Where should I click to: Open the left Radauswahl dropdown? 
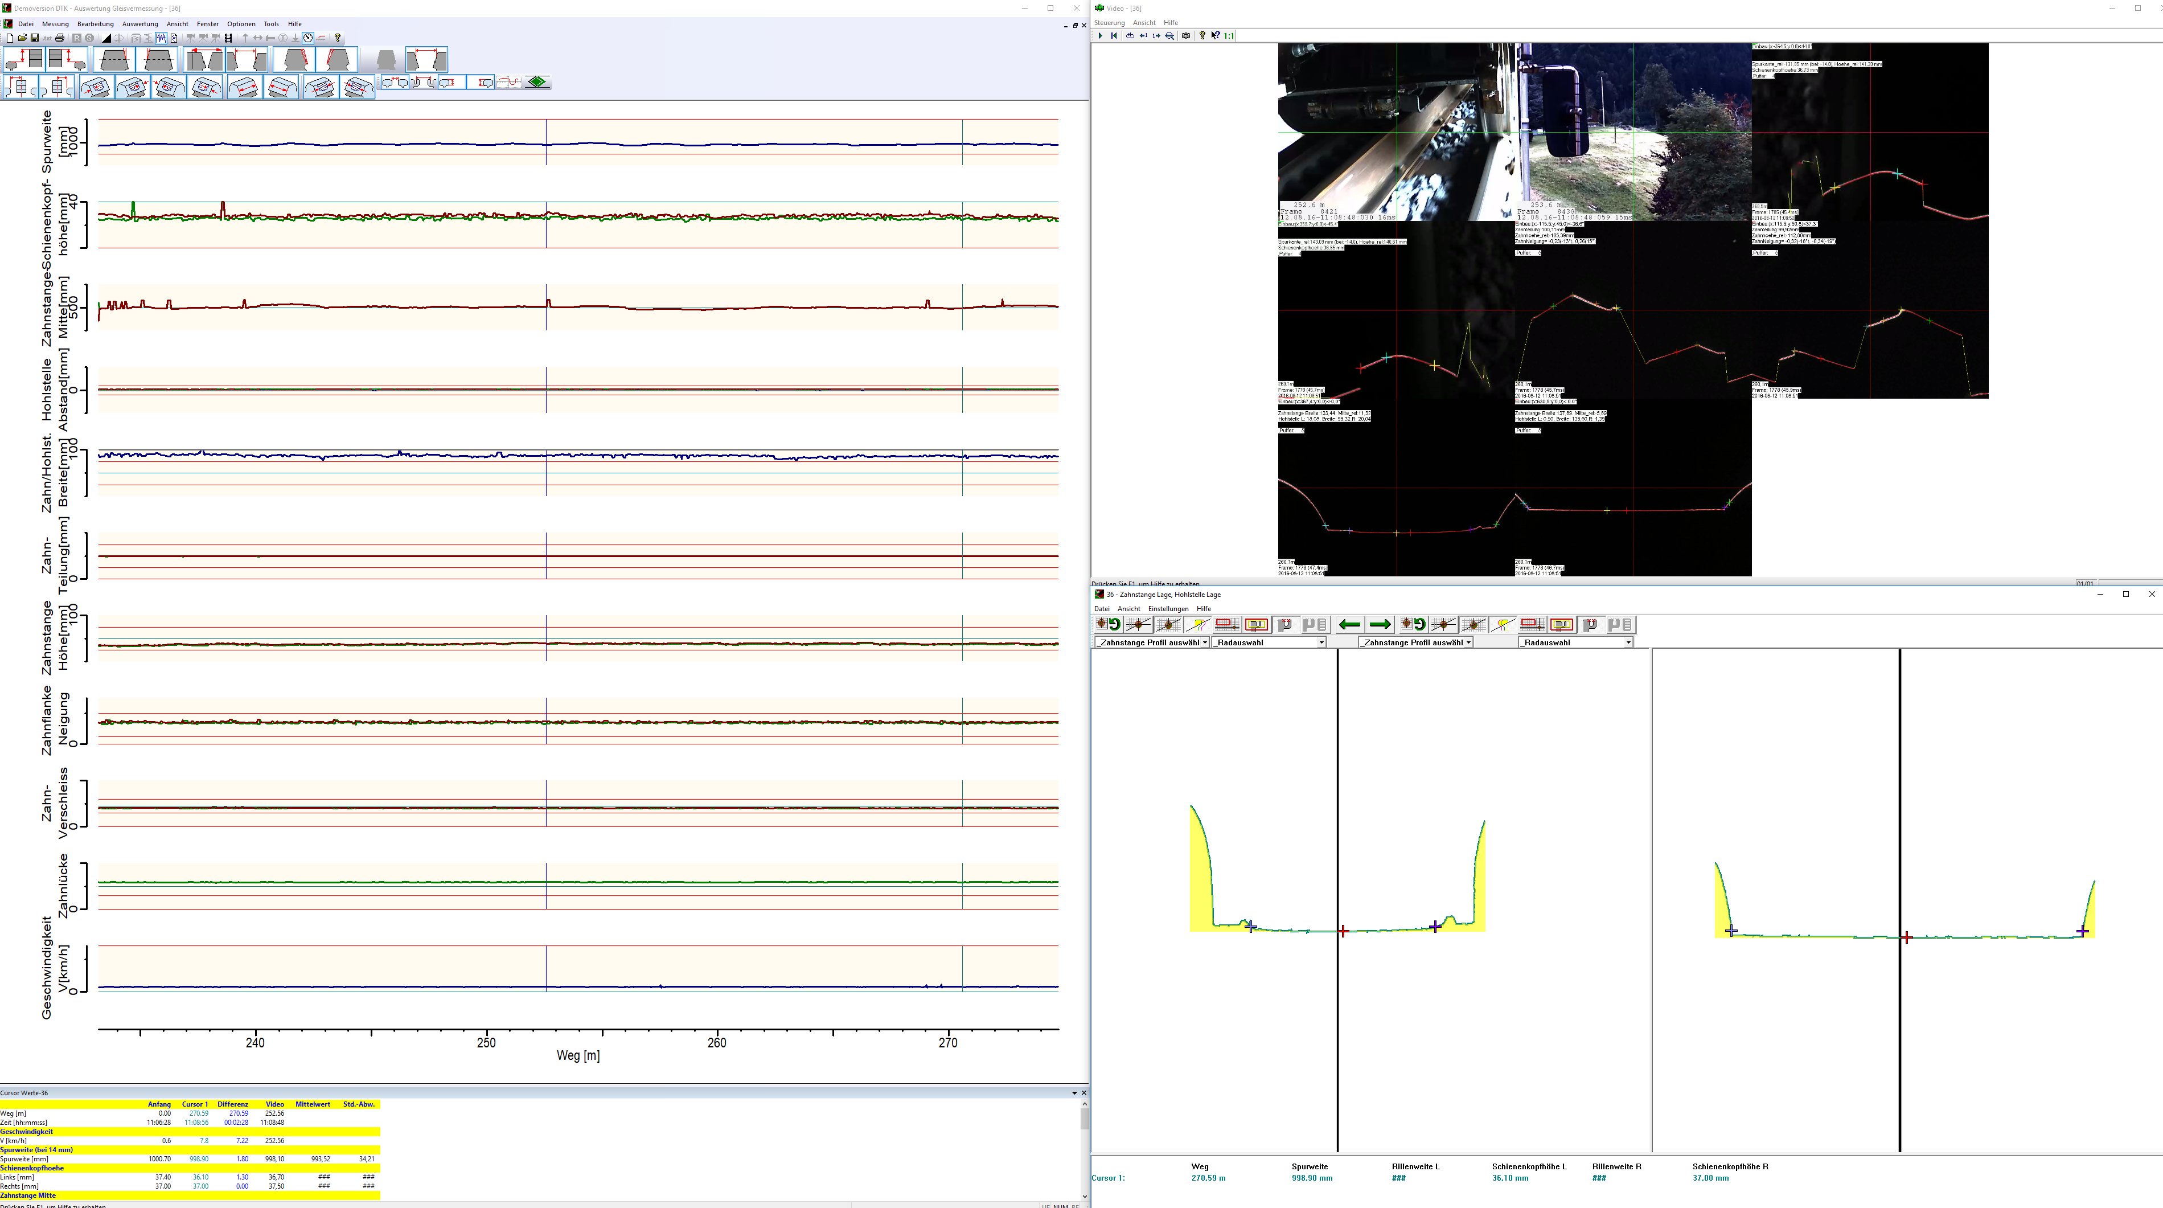[x=1321, y=642]
